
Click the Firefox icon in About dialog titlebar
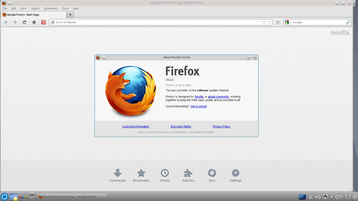click(x=98, y=57)
